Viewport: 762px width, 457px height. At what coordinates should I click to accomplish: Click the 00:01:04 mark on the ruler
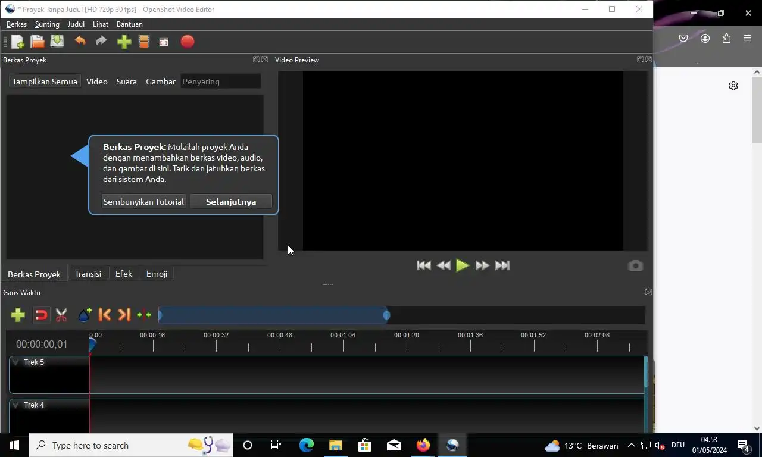point(343,336)
